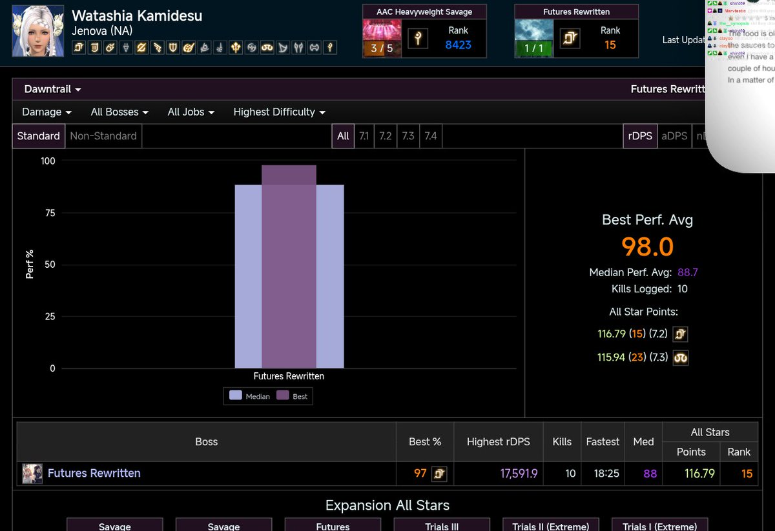Select the Machinist gun job icon
Viewport: 775px width, 531px height.
158,47
